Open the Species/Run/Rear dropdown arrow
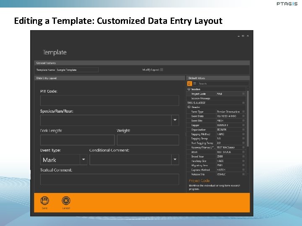This screenshot has height=226, width=302. [x=175, y=120]
